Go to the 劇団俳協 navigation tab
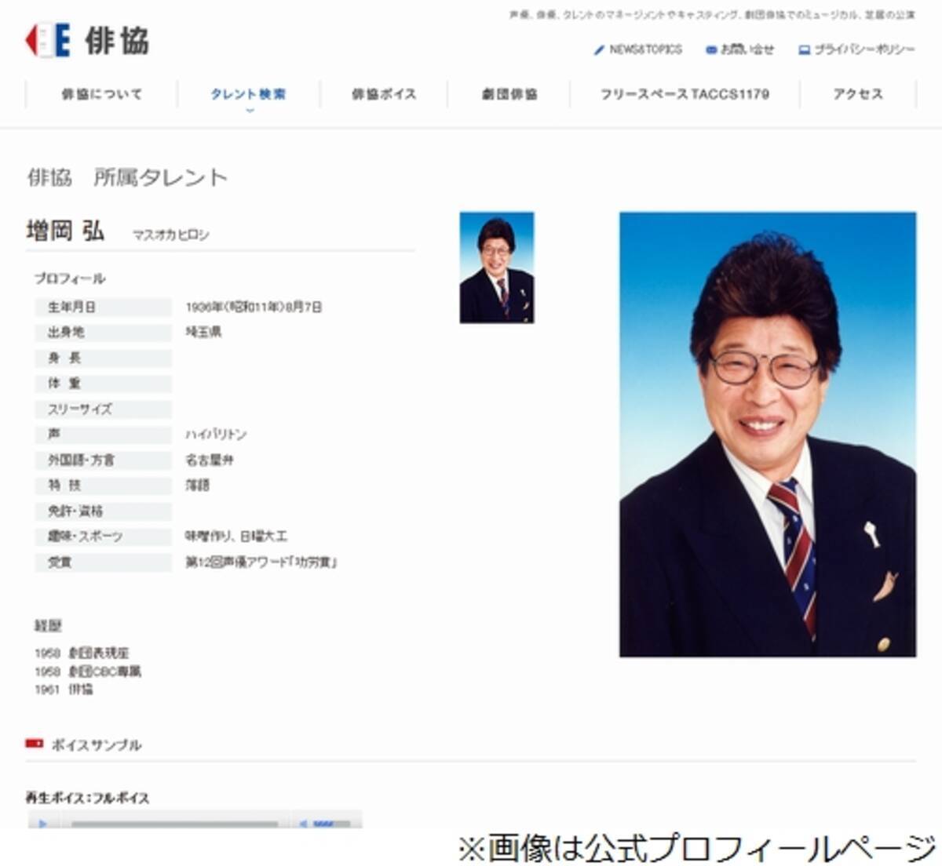Screen dimensions: 942x866 click(509, 94)
